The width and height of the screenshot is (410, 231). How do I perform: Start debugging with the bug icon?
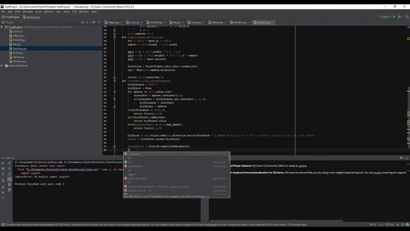[399, 17]
